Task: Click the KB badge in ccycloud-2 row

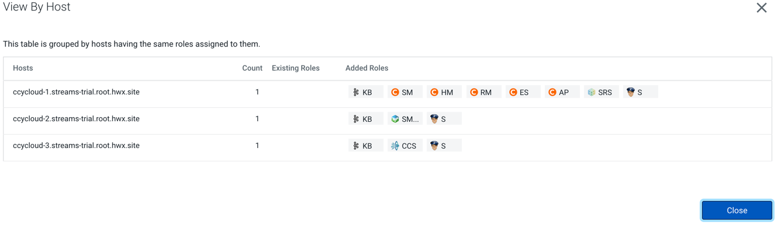Action: pyautogui.click(x=366, y=119)
